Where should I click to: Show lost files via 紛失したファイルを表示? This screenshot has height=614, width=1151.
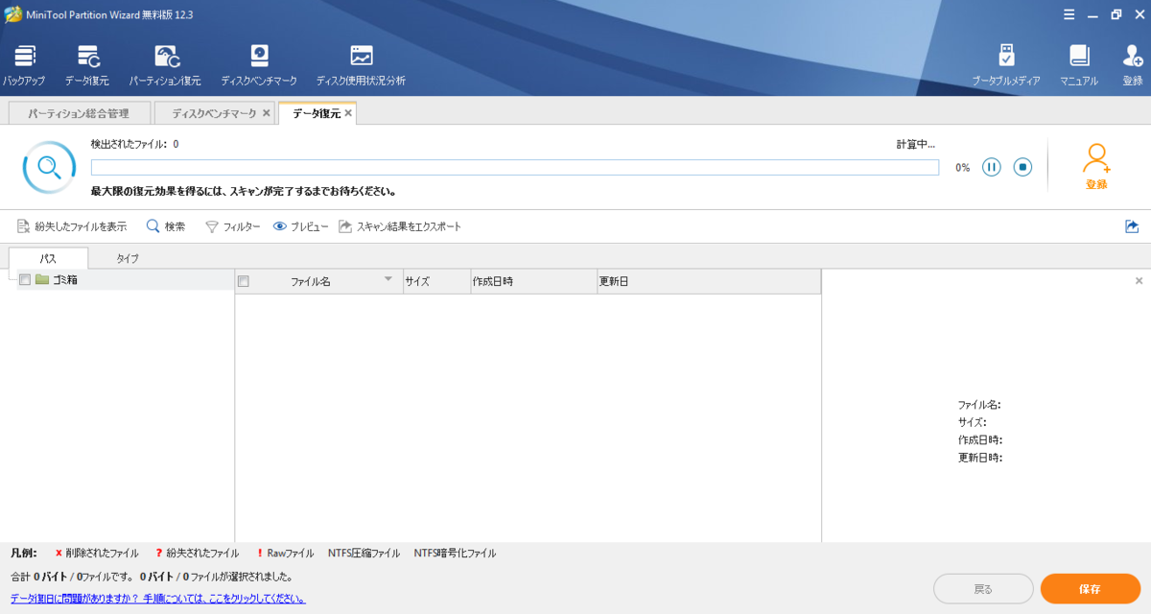(72, 226)
